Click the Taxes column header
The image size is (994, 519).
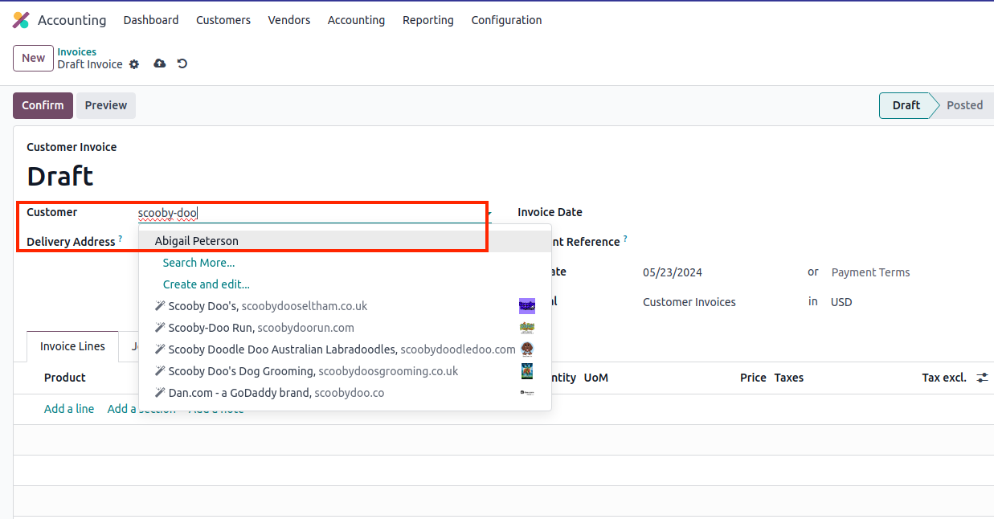coord(789,378)
